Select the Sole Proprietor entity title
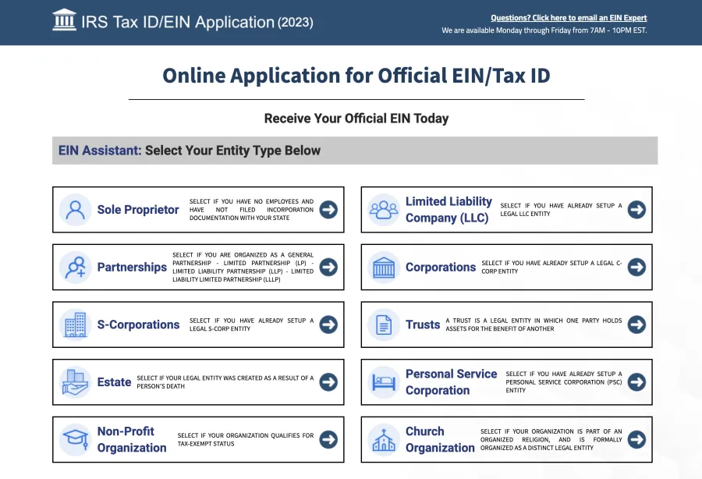702x479 pixels. click(x=138, y=210)
